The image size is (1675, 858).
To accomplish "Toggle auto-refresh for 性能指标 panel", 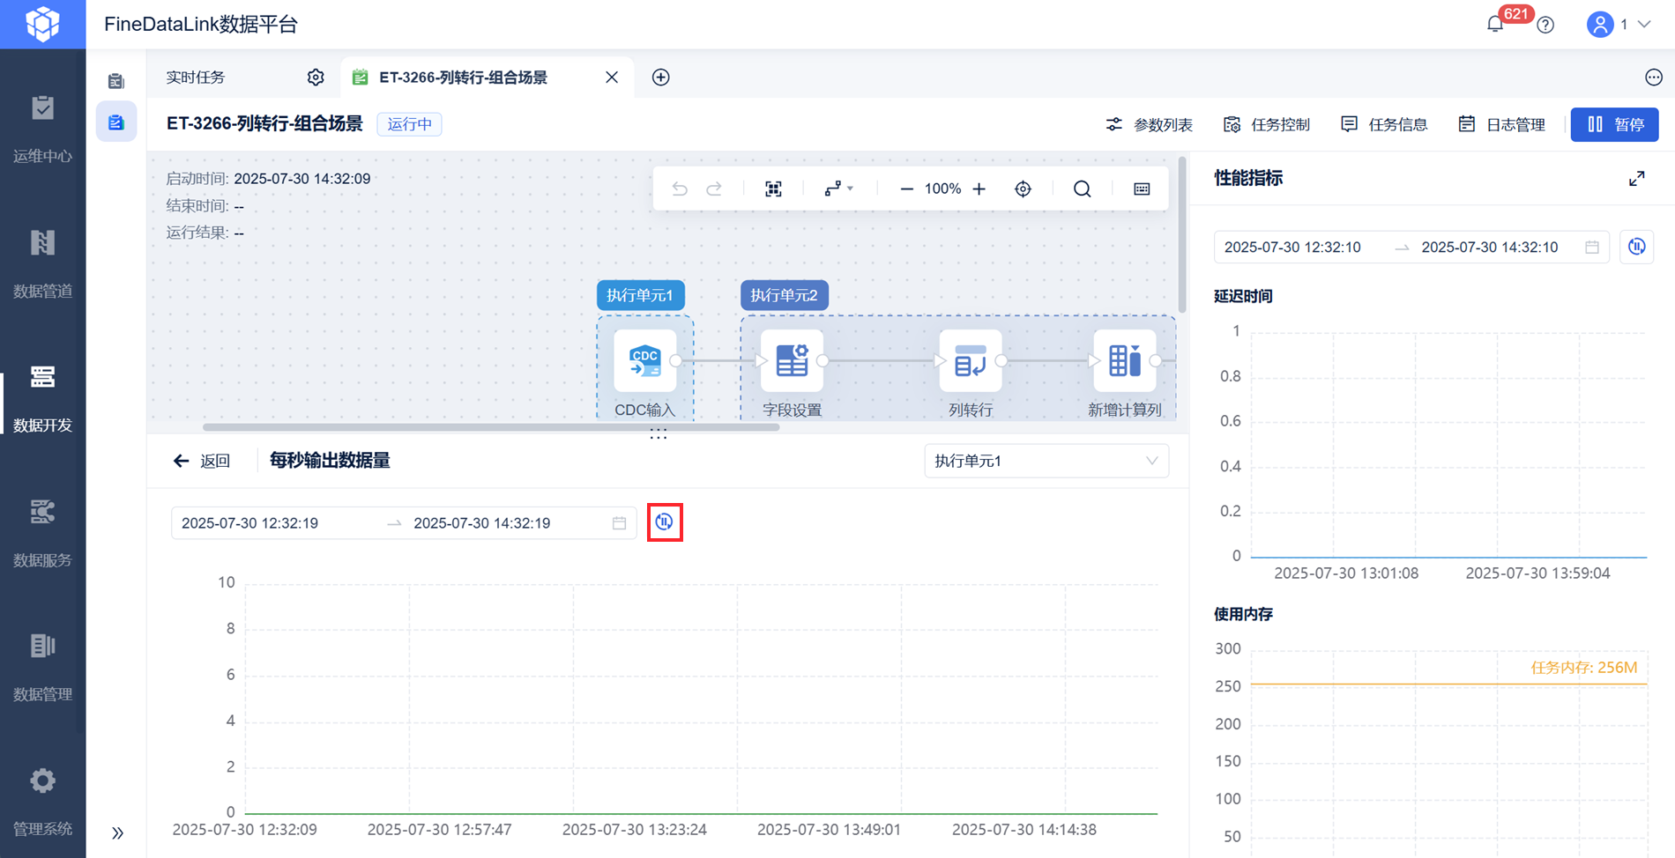I will 1637,247.
